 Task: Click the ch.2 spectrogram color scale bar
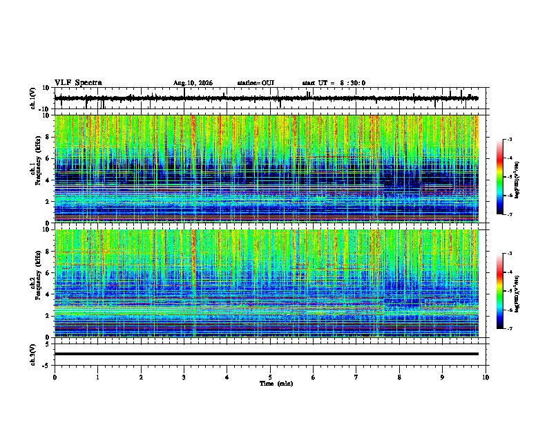pyautogui.click(x=500, y=291)
